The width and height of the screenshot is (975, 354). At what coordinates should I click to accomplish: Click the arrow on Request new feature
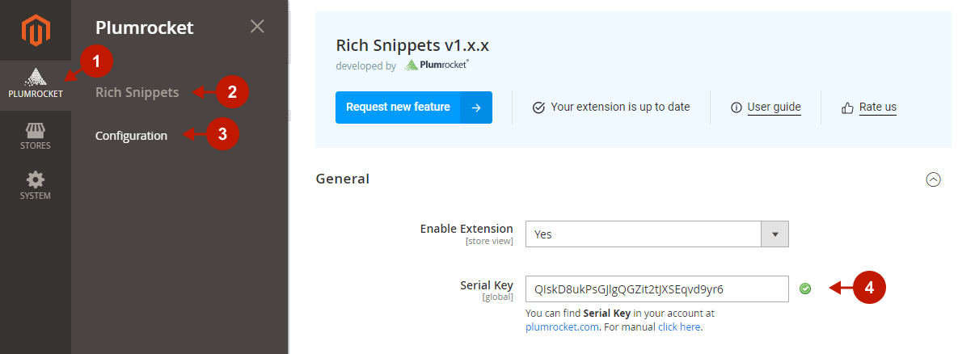pyautogui.click(x=476, y=107)
